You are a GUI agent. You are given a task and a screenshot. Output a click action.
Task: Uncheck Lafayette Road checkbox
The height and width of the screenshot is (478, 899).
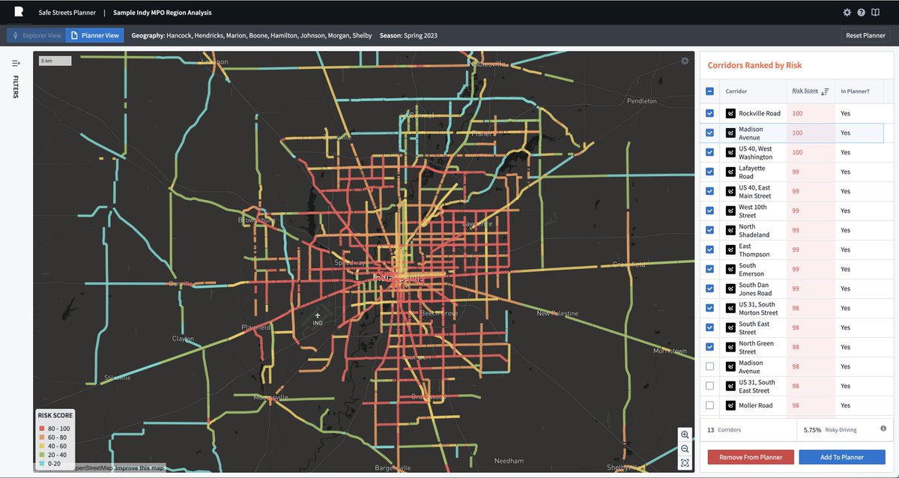(709, 172)
